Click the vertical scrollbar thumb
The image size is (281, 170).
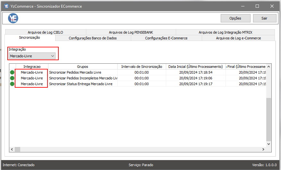click(x=268, y=119)
